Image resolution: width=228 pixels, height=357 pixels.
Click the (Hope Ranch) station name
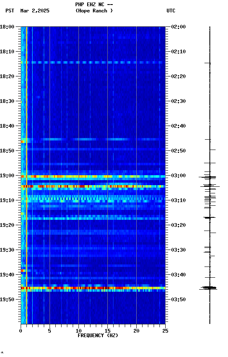(94, 11)
